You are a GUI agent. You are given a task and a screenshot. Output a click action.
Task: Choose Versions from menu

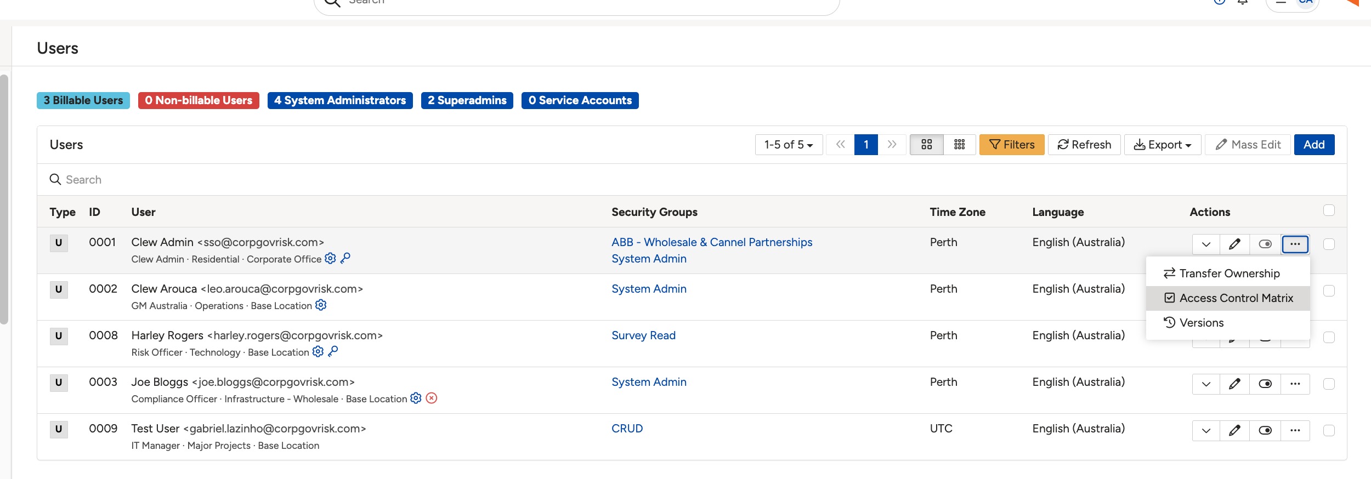1228,323
